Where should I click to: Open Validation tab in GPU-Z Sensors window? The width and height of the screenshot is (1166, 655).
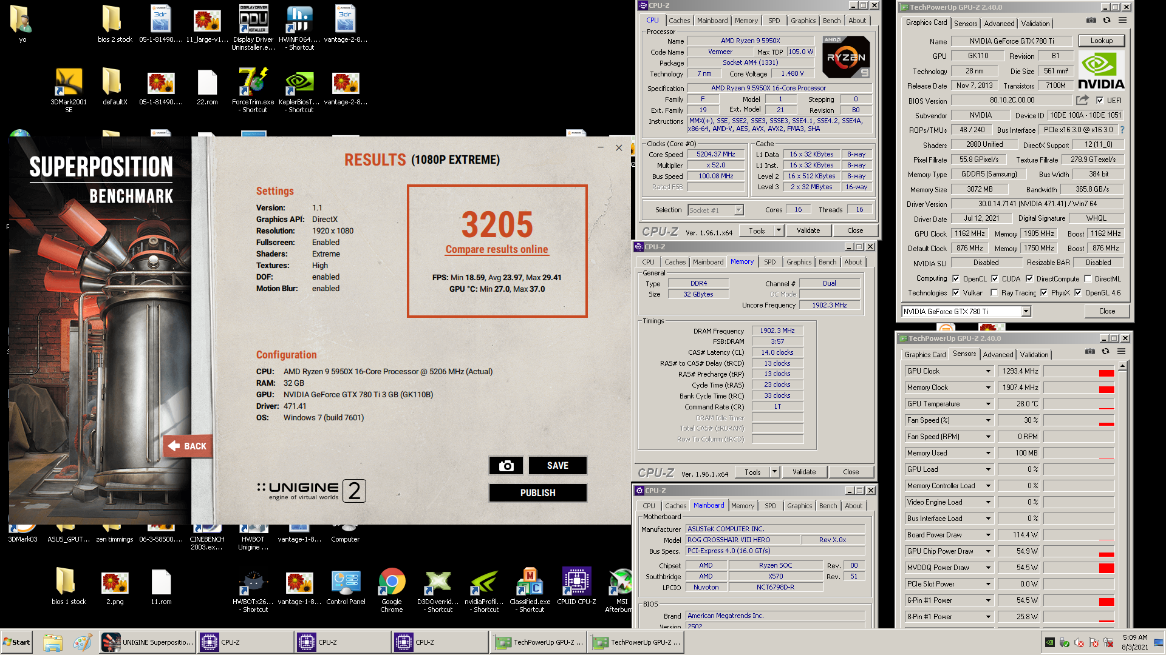tap(1034, 355)
